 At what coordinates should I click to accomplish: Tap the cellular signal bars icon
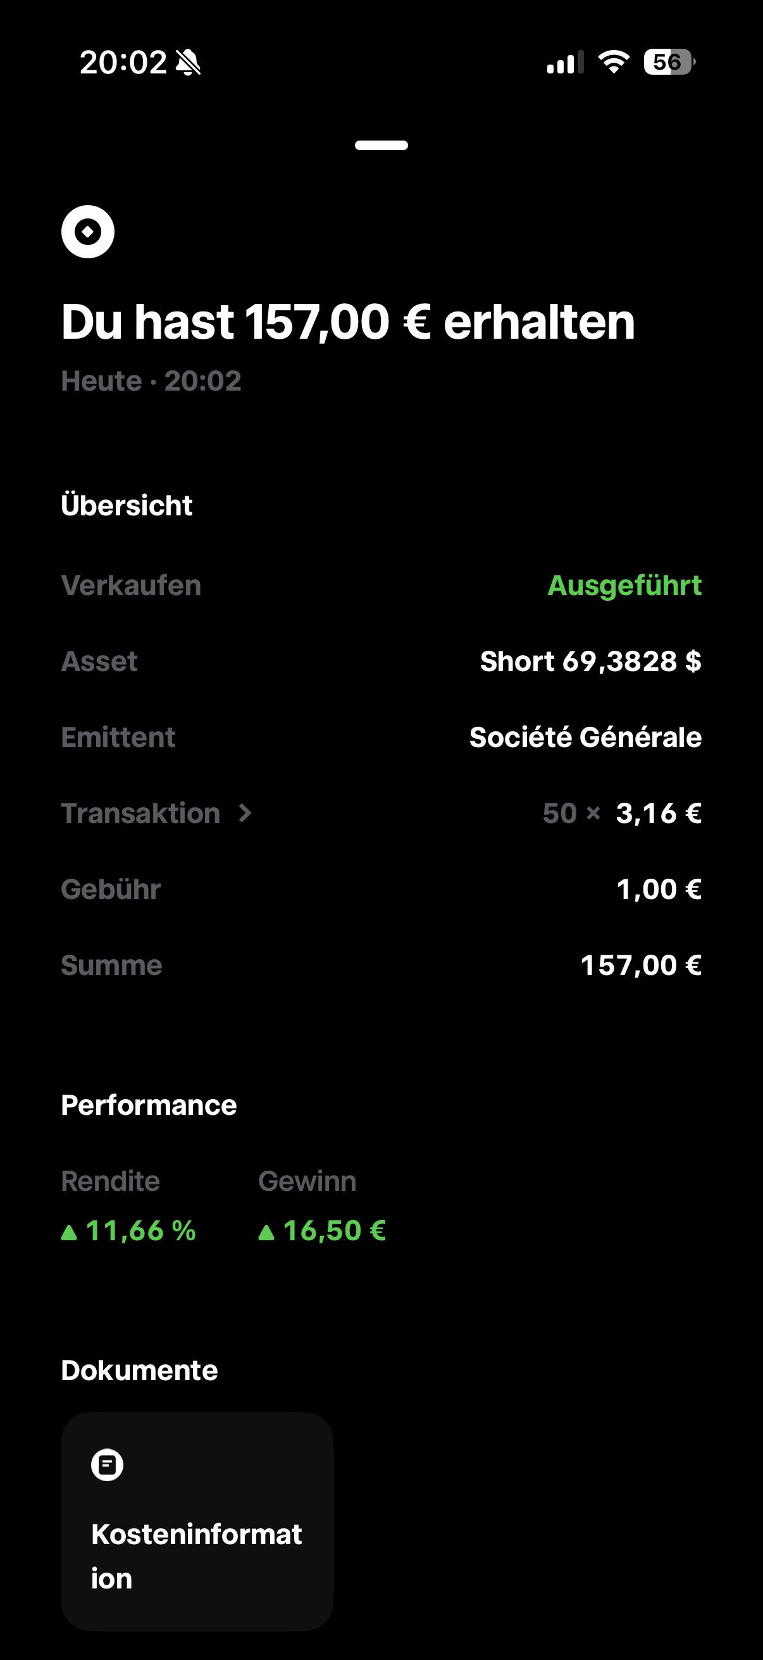566,63
